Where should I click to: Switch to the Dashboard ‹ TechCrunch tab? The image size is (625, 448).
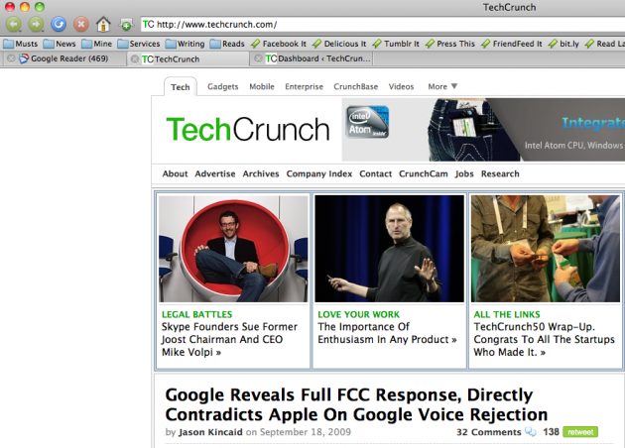[317, 58]
